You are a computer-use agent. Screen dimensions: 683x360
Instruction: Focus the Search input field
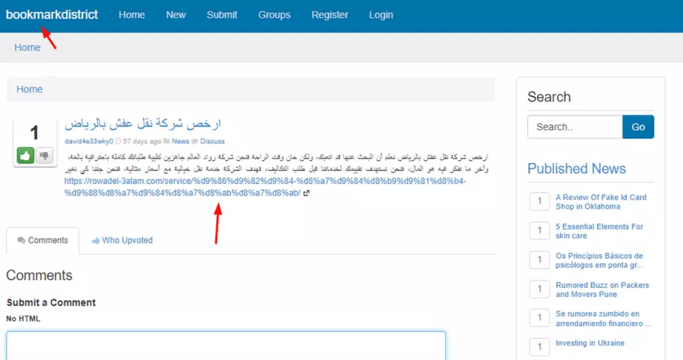[x=575, y=127]
